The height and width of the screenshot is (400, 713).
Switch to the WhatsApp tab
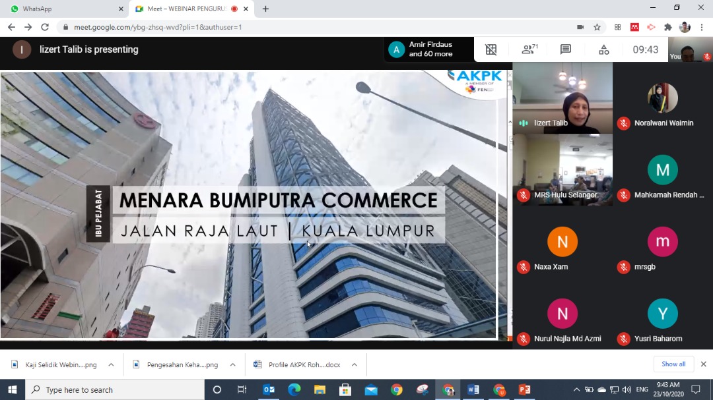point(64,9)
